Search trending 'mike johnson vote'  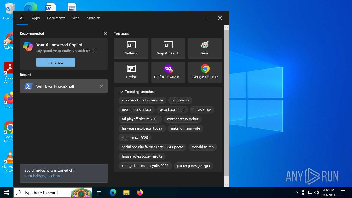(185, 128)
